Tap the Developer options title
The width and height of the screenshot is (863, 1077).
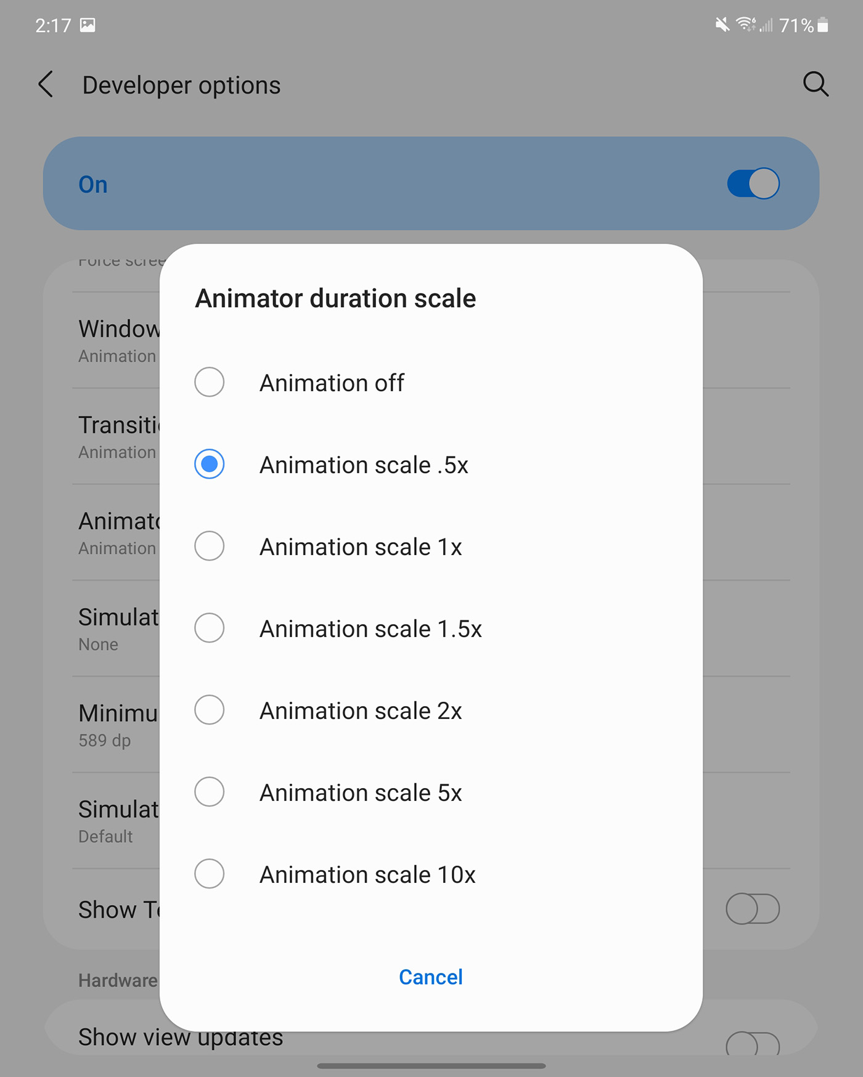181,85
